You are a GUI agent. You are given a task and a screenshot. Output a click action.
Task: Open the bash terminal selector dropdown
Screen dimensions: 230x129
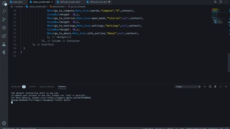tap(188, 87)
